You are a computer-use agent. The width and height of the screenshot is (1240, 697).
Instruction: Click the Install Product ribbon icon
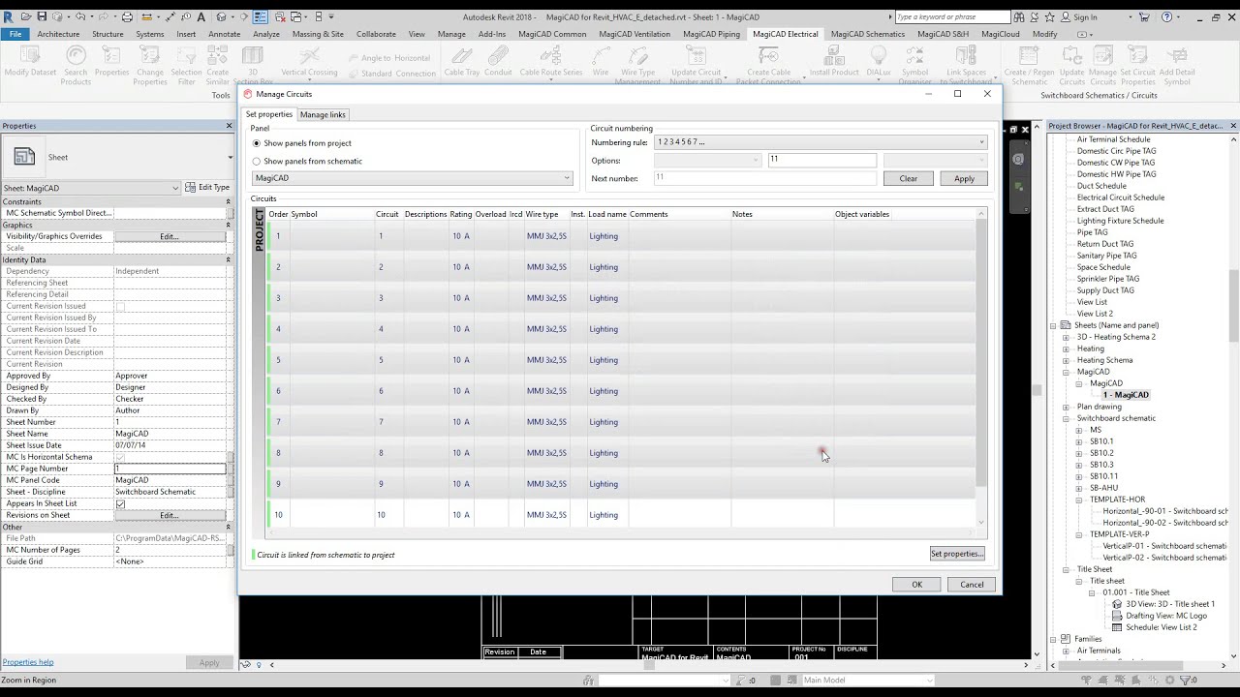834,61
